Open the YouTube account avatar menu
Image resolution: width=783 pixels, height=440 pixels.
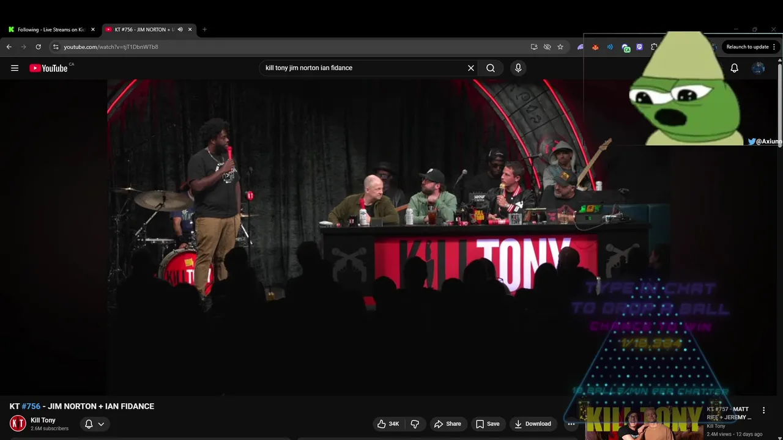coord(759,68)
